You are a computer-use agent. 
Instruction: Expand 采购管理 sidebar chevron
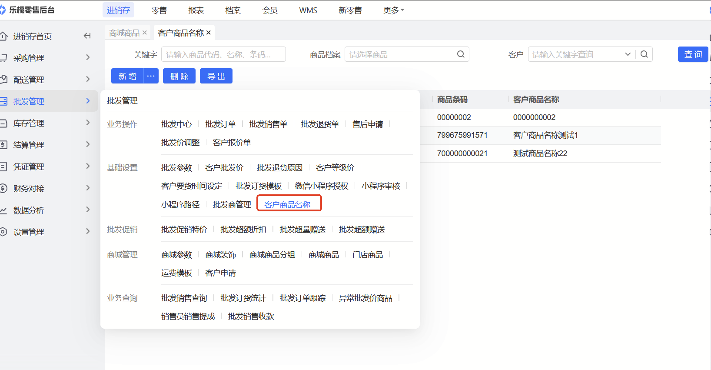coord(88,57)
